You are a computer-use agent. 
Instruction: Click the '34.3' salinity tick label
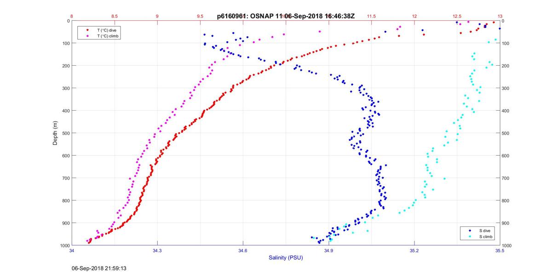[x=157, y=251]
